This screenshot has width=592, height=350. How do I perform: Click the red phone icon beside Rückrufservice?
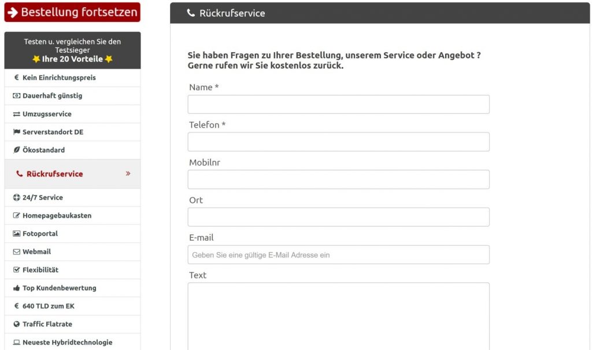pyautogui.click(x=19, y=174)
